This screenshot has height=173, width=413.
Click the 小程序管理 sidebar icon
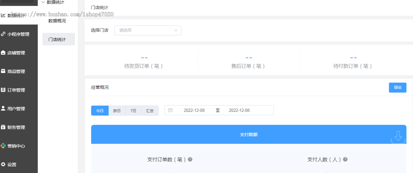click(x=3, y=34)
